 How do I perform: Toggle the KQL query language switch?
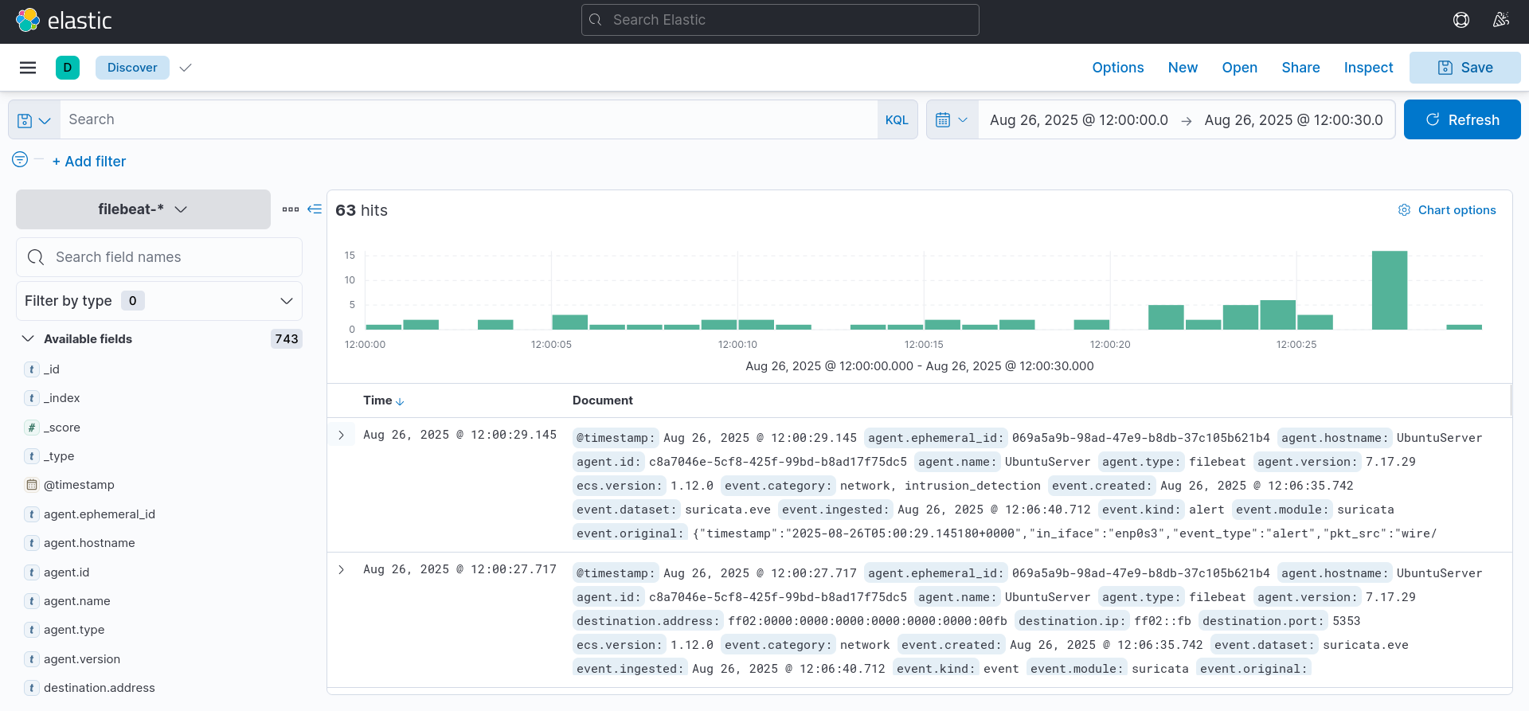pos(897,120)
